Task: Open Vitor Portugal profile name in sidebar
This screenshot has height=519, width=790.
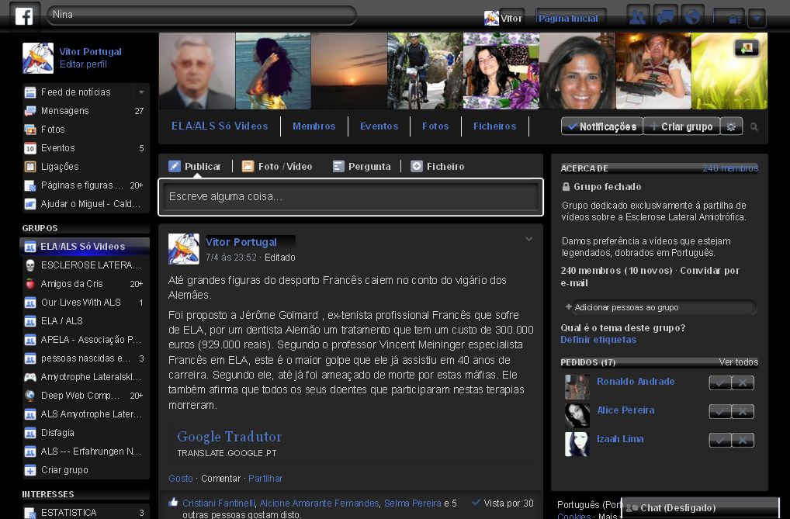Action: [x=90, y=51]
